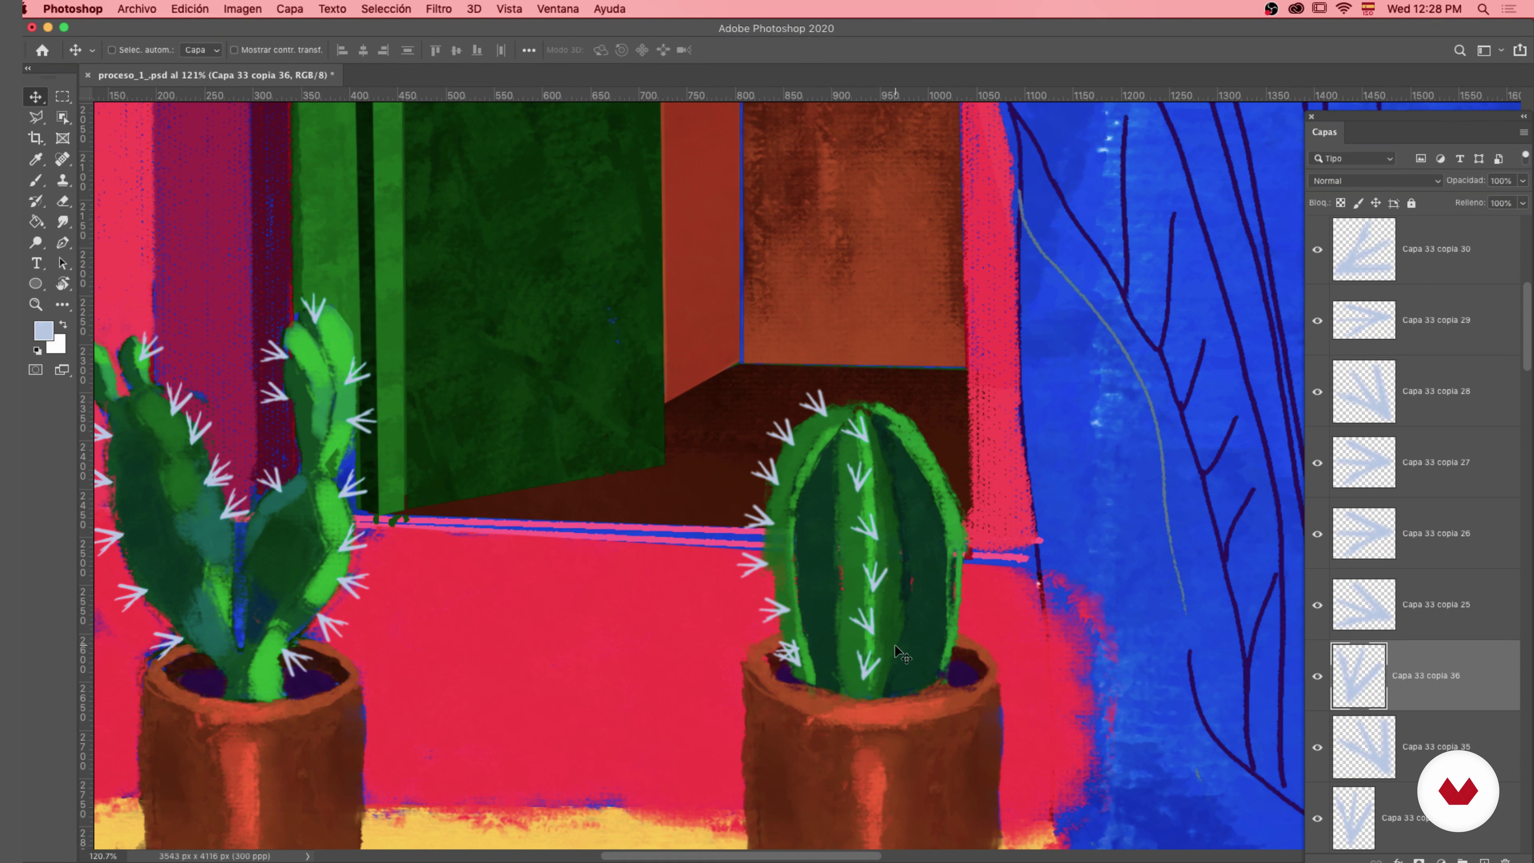Select the Eyedropper tool
This screenshot has width=1534, height=863.
[x=36, y=159]
